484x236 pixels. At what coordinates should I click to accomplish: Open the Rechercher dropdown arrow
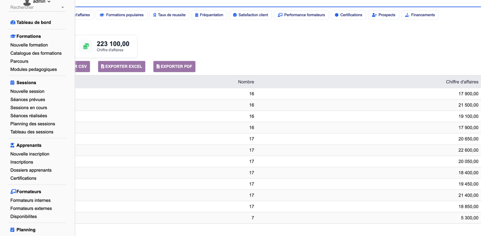63,8
